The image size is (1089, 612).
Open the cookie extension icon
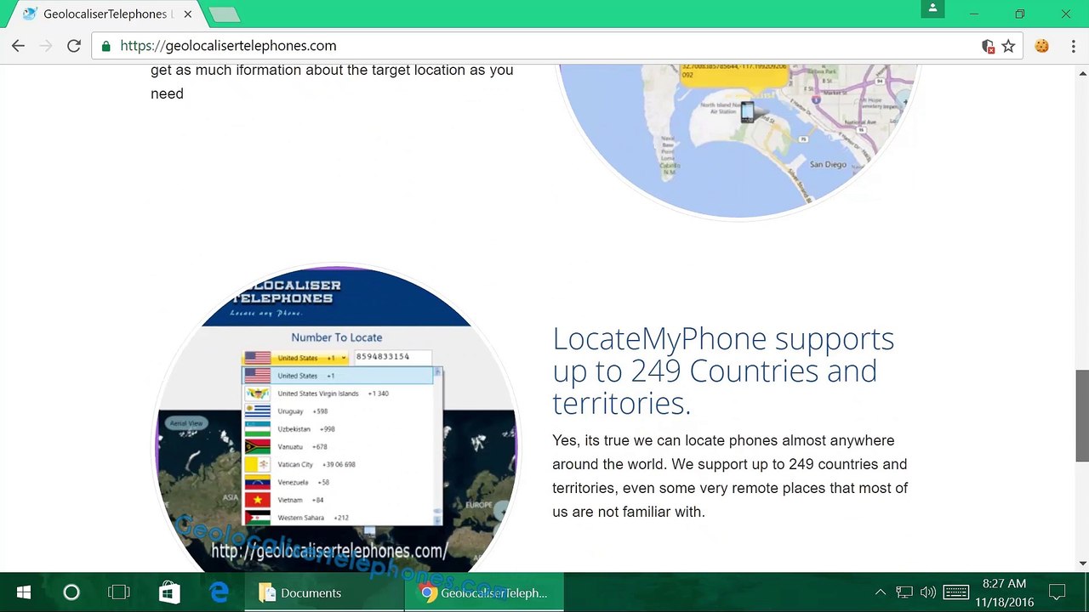(1041, 46)
